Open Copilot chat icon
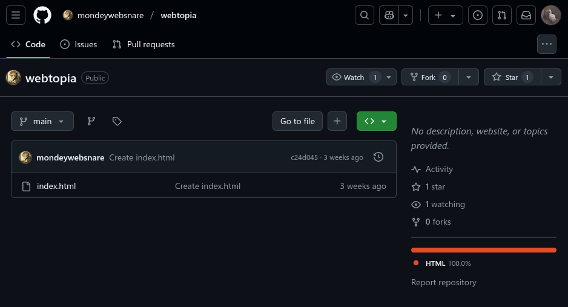Image resolution: width=568 pixels, height=307 pixels. 389,15
